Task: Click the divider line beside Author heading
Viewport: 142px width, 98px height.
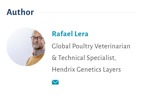Action: tap(87, 12)
